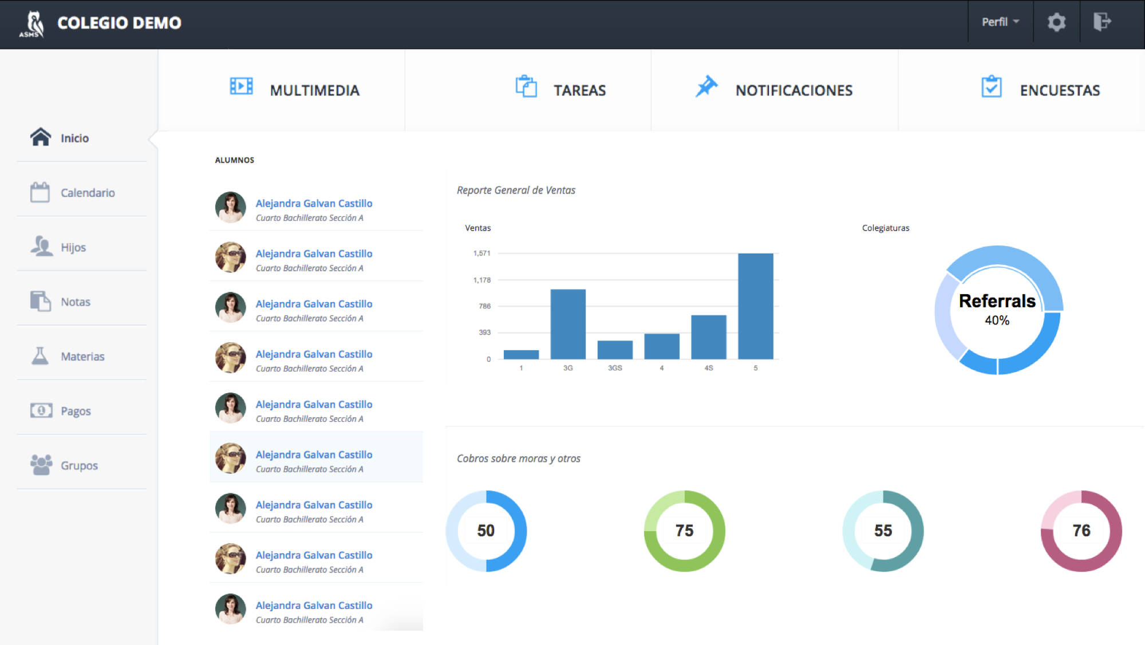Click the Encuestas checklist icon

pos(991,86)
